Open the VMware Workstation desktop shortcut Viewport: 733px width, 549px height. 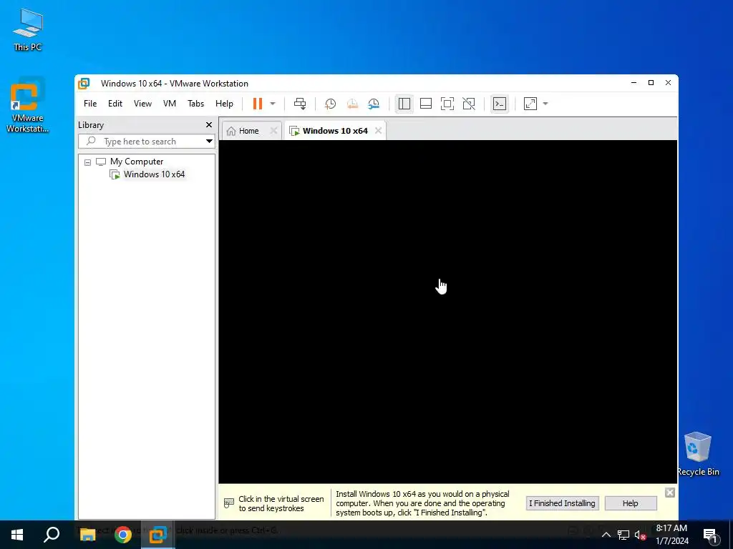[27, 106]
